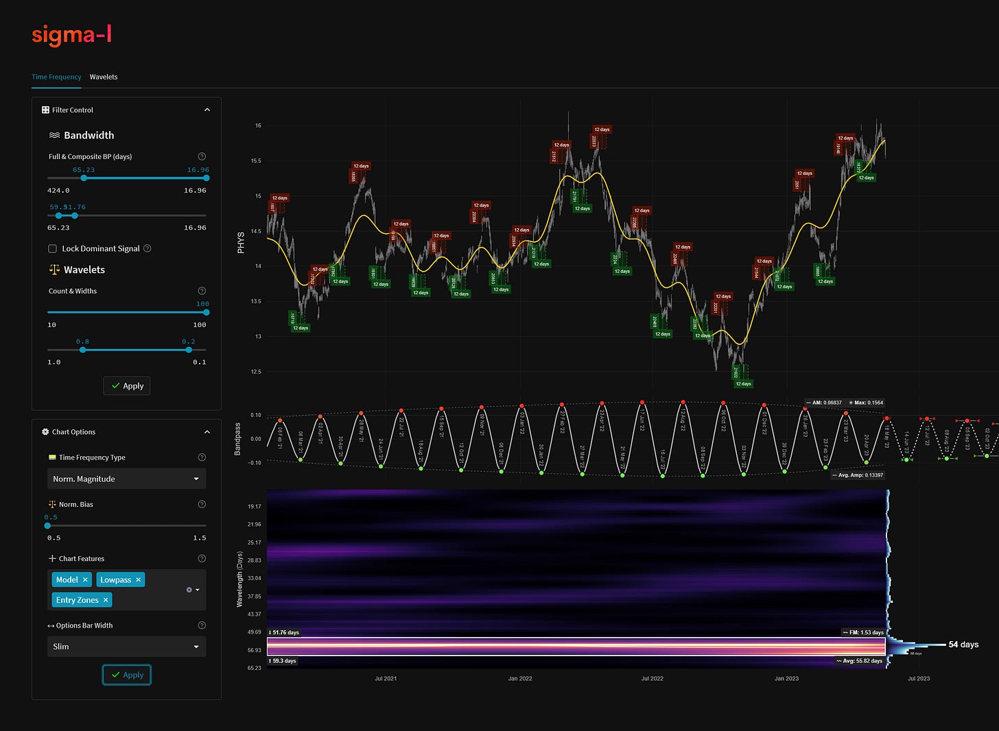This screenshot has height=731, width=999.
Task: Collapse the Filter Control panel
Action: (x=207, y=110)
